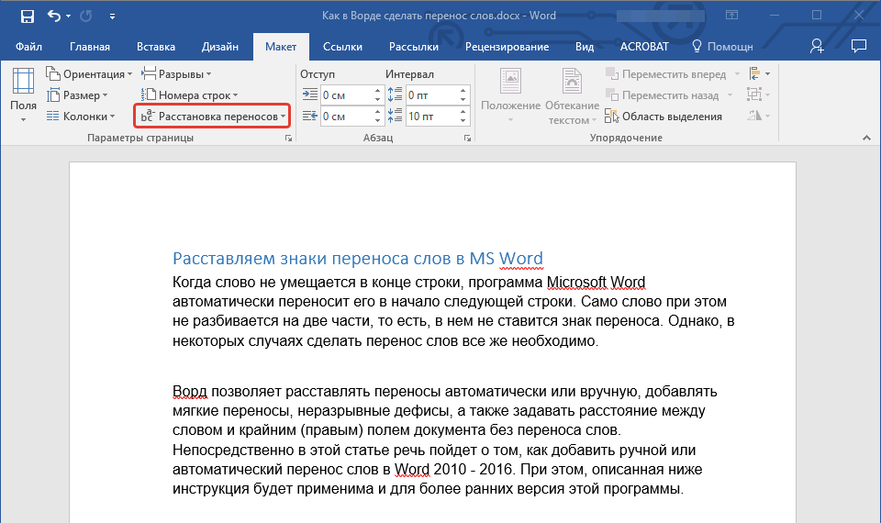Open the Расстановка переносов hyphenation menu
Screen dimensions: 881x523
(212, 117)
